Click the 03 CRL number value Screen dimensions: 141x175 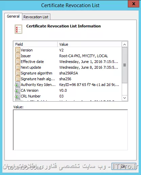pyautogui.click(x=62, y=96)
